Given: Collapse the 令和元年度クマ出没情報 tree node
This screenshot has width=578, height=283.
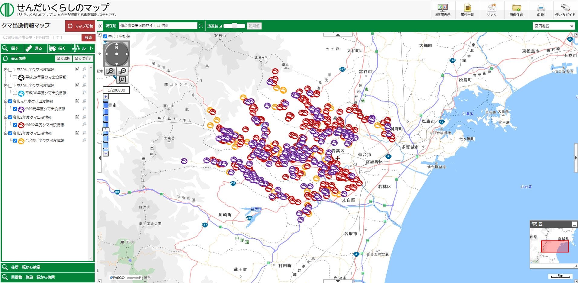Looking at the screenshot, I should click(x=5, y=101).
